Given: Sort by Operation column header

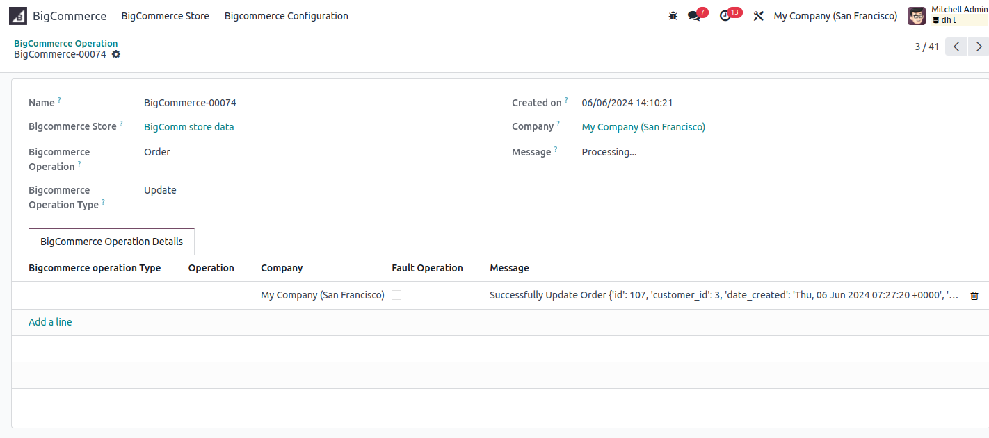Looking at the screenshot, I should click(211, 268).
